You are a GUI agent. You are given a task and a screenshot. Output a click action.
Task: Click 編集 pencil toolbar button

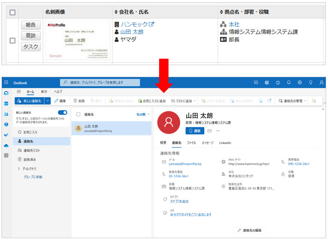60,101
